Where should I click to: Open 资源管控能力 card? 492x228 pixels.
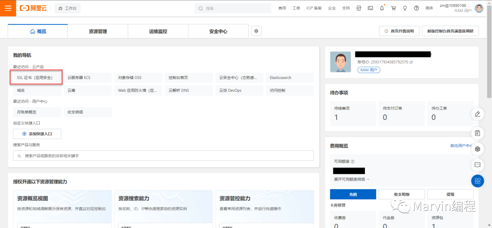point(265,209)
